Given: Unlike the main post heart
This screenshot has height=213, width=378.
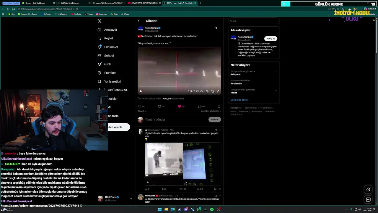Looking at the screenshot, I should point(179,106).
